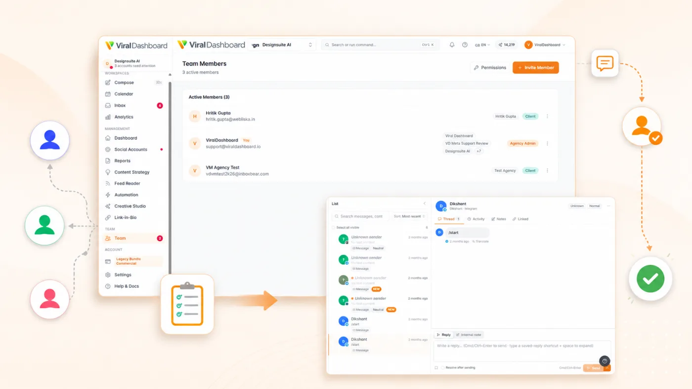
Task: Open Reports in the sidebar
Action: (134, 161)
